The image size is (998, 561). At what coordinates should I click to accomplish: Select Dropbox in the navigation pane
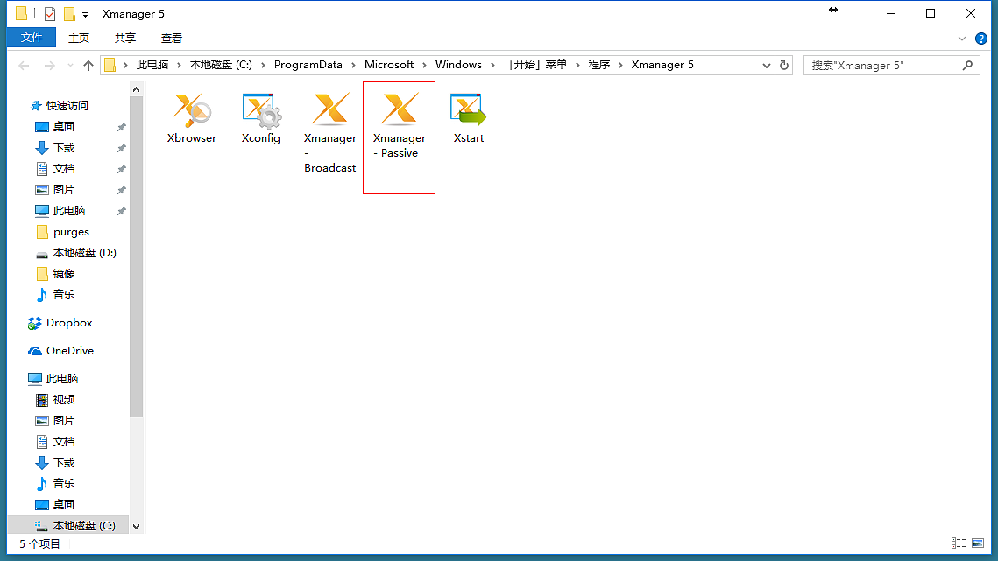[x=69, y=323]
